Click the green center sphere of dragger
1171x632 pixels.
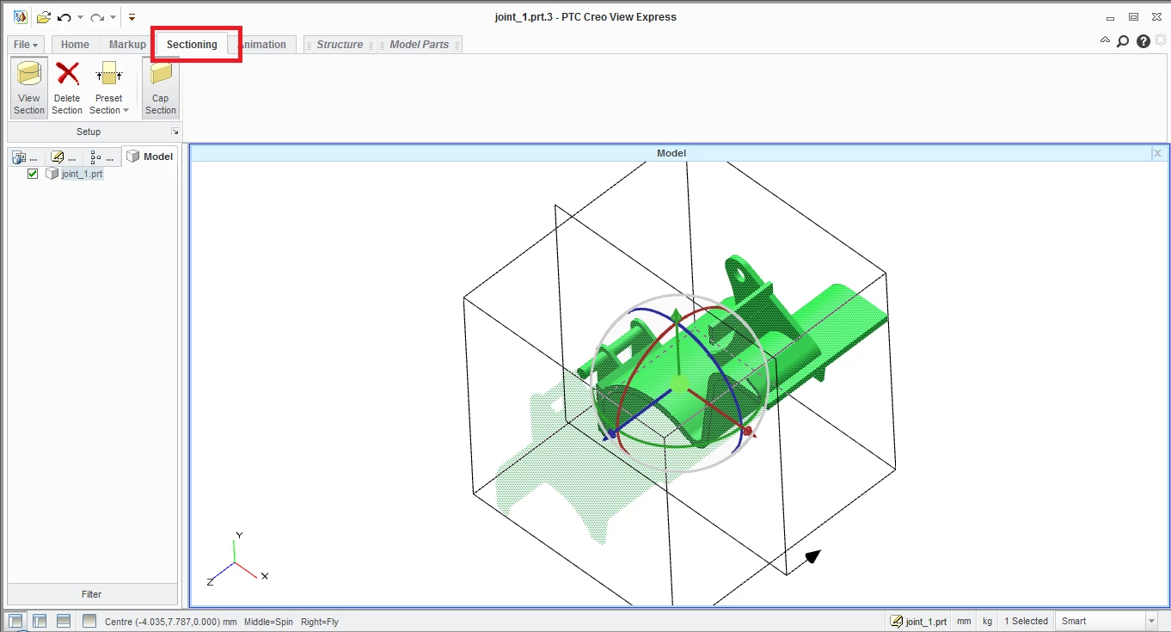[x=679, y=383]
